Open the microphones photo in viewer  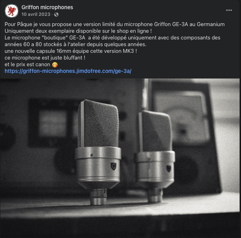point(120,158)
